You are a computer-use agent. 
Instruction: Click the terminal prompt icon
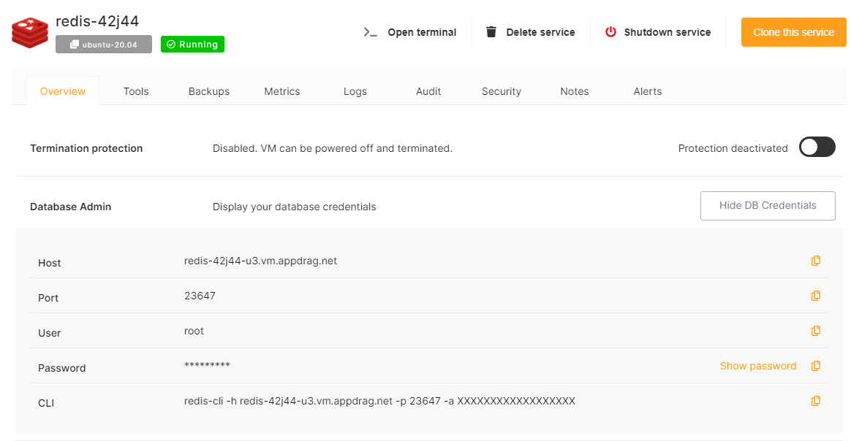coord(371,32)
